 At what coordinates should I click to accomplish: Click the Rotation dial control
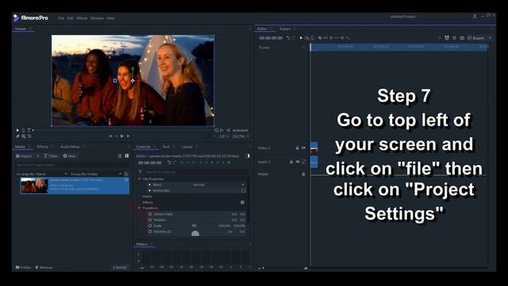(x=195, y=233)
